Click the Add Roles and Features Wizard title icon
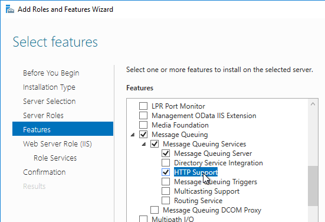 (10, 9)
